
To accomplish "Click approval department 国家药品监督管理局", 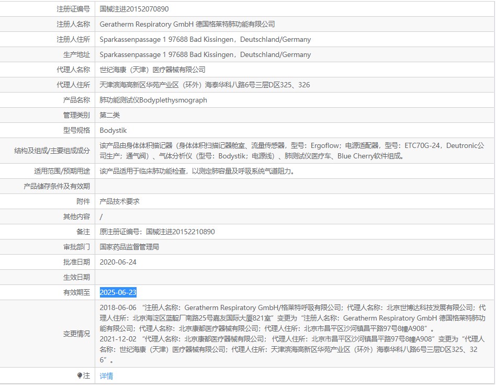I will pos(129,247).
